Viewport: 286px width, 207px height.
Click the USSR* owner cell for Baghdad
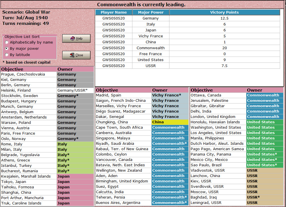point(265,197)
